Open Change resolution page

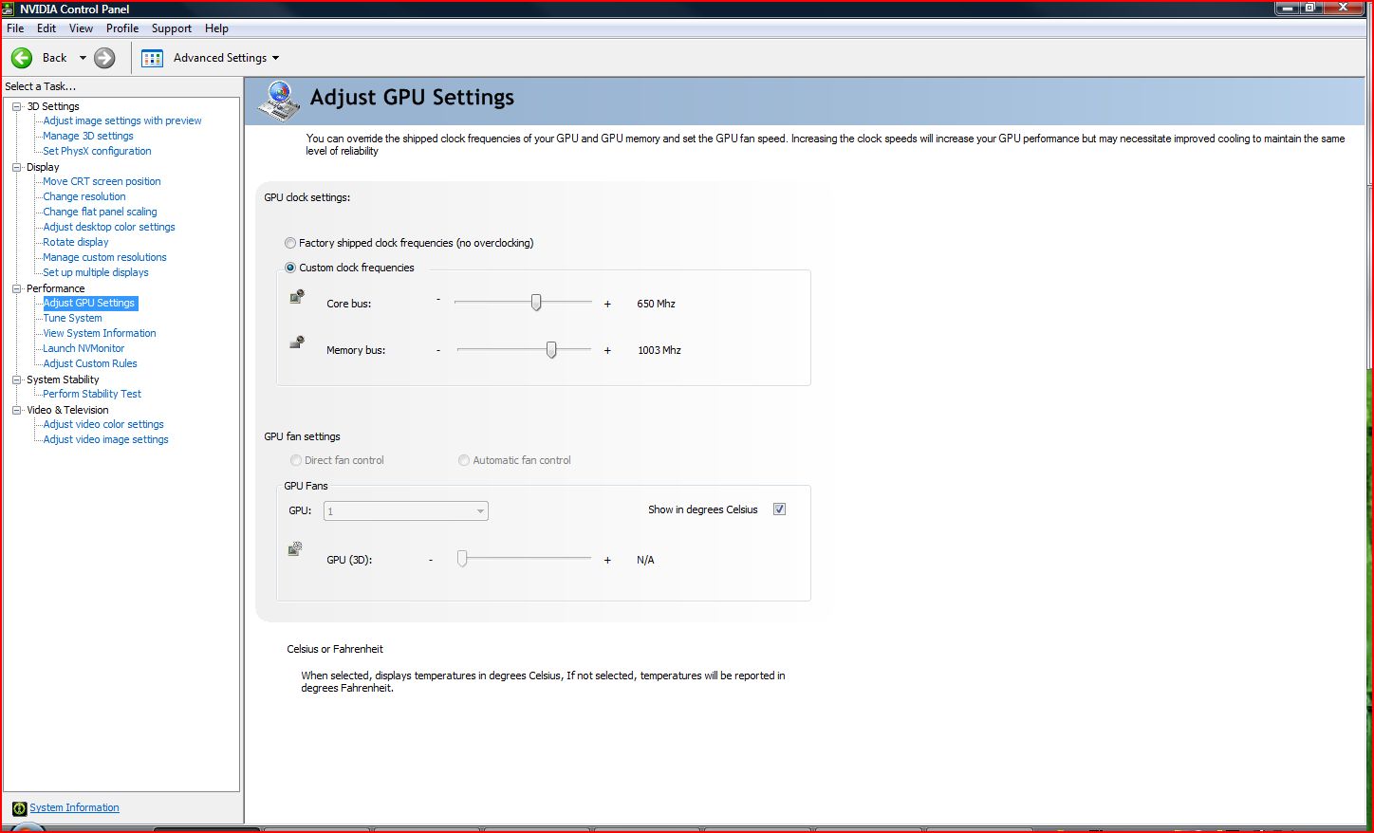coord(84,196)
